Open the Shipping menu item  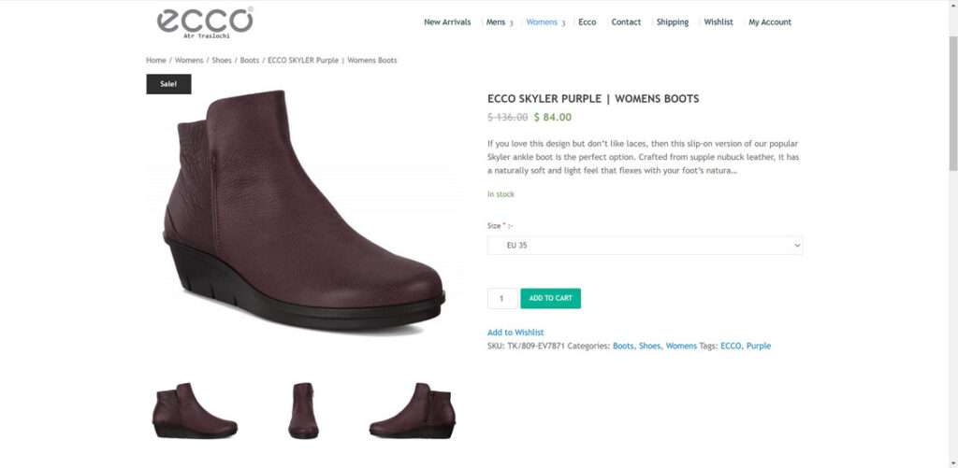(672, 22)
